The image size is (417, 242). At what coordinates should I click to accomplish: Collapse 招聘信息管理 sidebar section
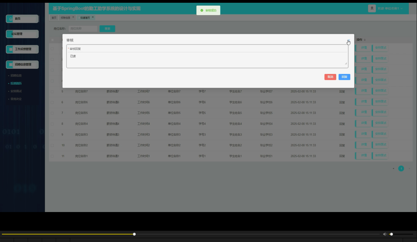(22, 65)
